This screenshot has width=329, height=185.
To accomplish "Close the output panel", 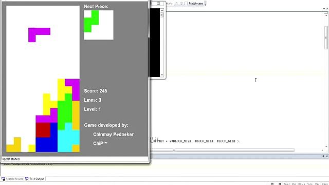I will click(327, 156).
